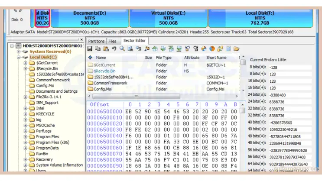Select the Local Disk(F:) partition block
The width and height of the screenshot is (322, 181).
(260, 18)
